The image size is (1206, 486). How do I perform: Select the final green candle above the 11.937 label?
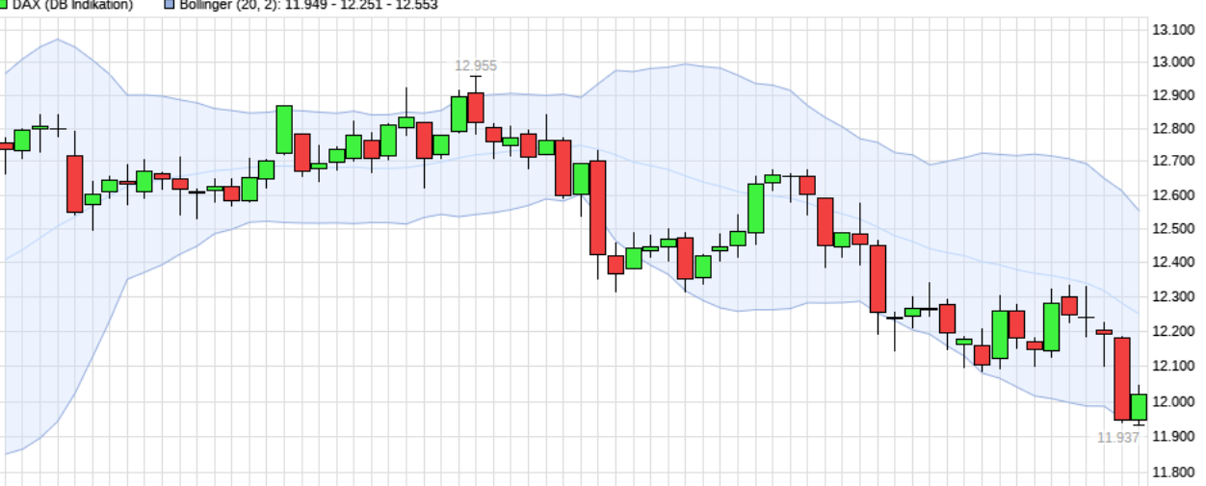pos(1139,407)
